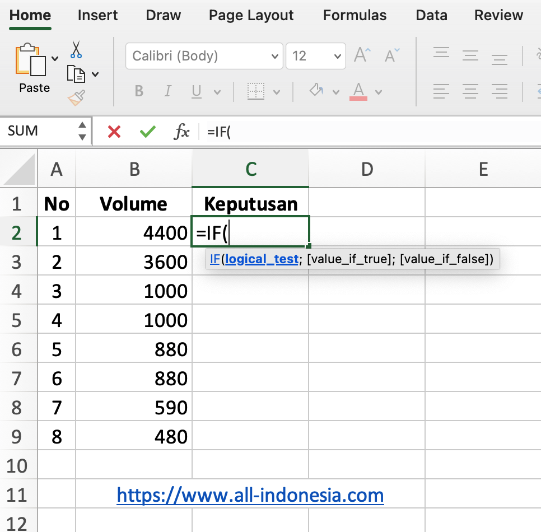This screenshot has height=532, width=541.
Task: Cancel formula entry with red X
Action: coord(114,132)
